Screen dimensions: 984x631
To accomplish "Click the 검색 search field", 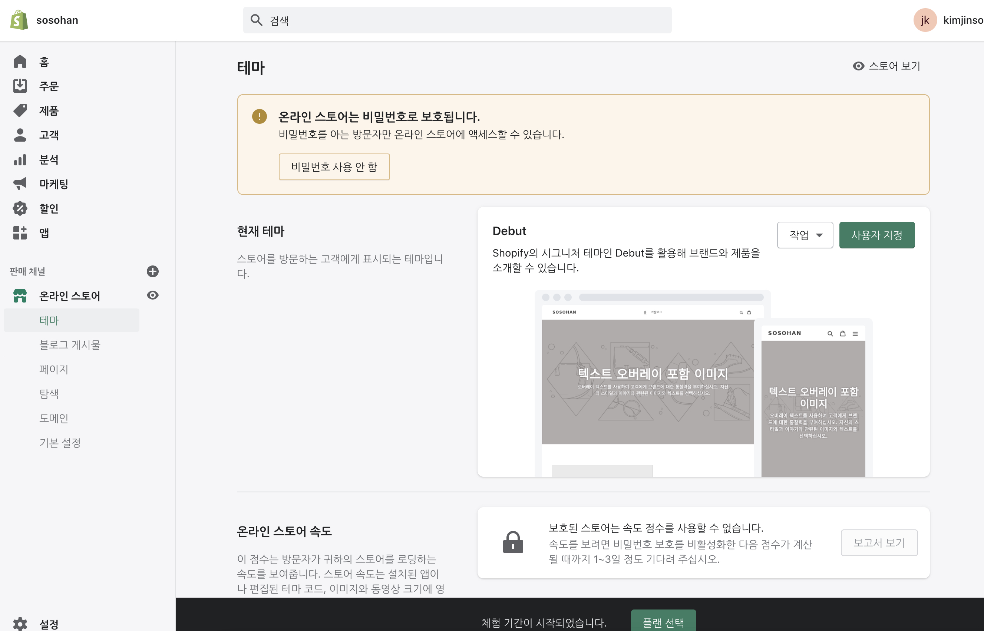I will pos(457,20).
